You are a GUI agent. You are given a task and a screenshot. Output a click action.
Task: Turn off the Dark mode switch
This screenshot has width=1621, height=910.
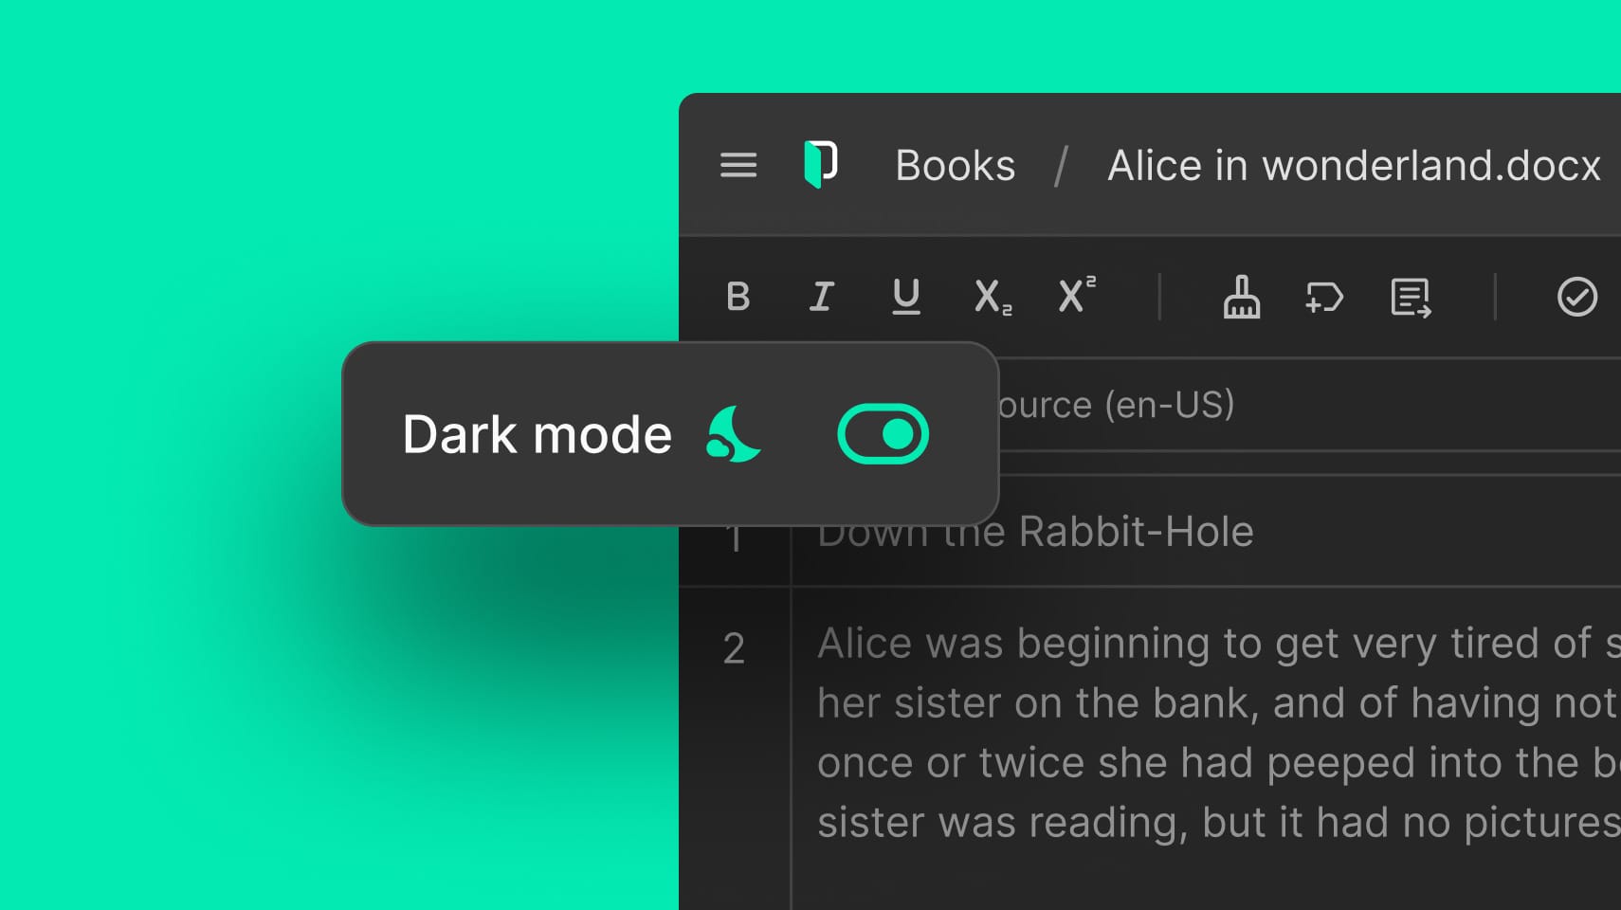[x=883, y=434]
